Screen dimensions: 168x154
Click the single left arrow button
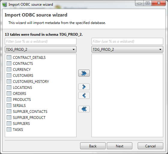[x=84, y=95]
